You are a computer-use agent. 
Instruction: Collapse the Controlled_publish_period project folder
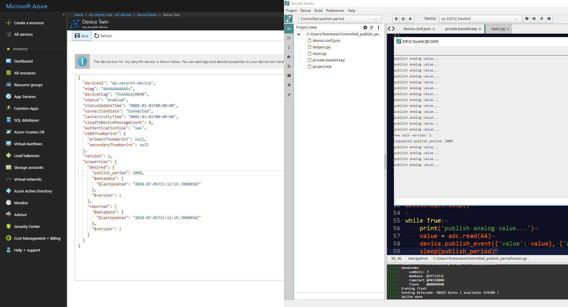(299, 34)
